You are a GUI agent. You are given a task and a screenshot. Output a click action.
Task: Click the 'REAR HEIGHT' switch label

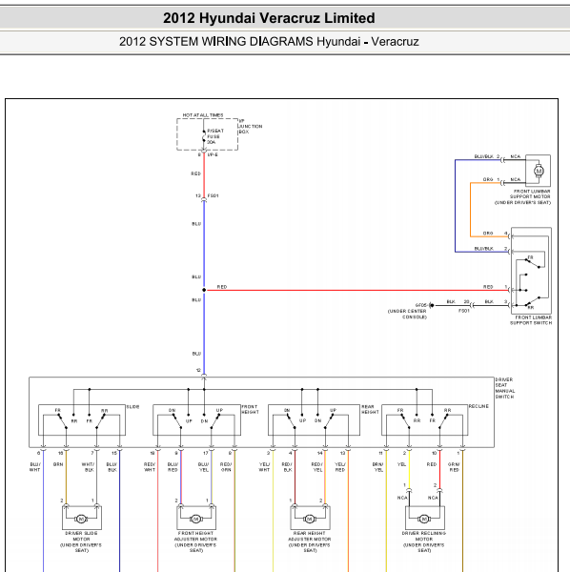coord(370,409)
